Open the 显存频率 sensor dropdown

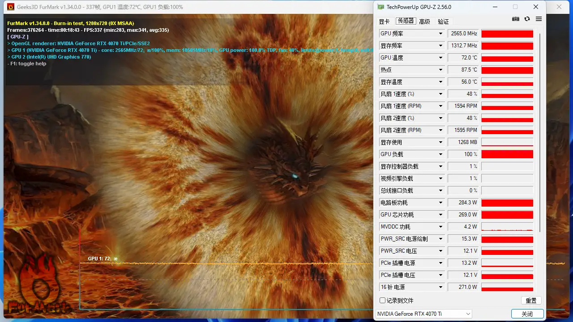click(440, 46)
